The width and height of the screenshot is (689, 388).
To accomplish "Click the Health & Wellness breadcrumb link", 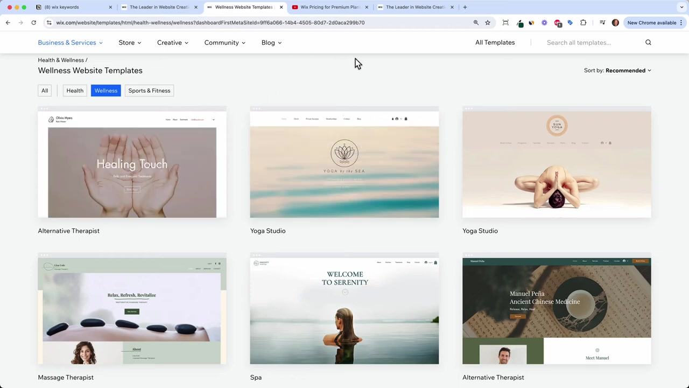I will pos(61,60).
